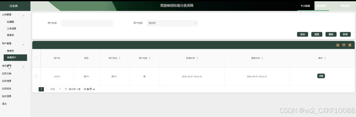Open 公告信息 in the sidebar
356x117 pixels.
[x=12, y=29]
